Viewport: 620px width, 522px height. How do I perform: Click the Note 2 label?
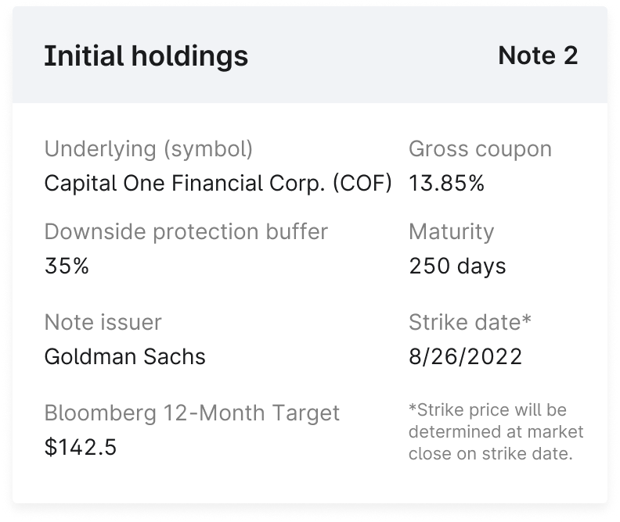[x=538, y=55]
